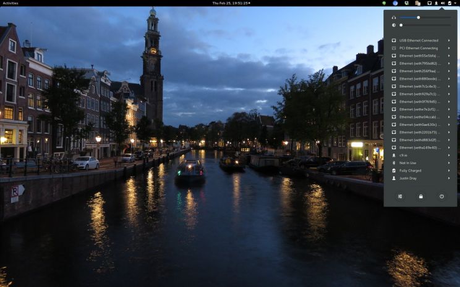This screenshot has width=460, height=287.
Task: Open the clock showing Thu Feb 25
Action: [231, 3]
